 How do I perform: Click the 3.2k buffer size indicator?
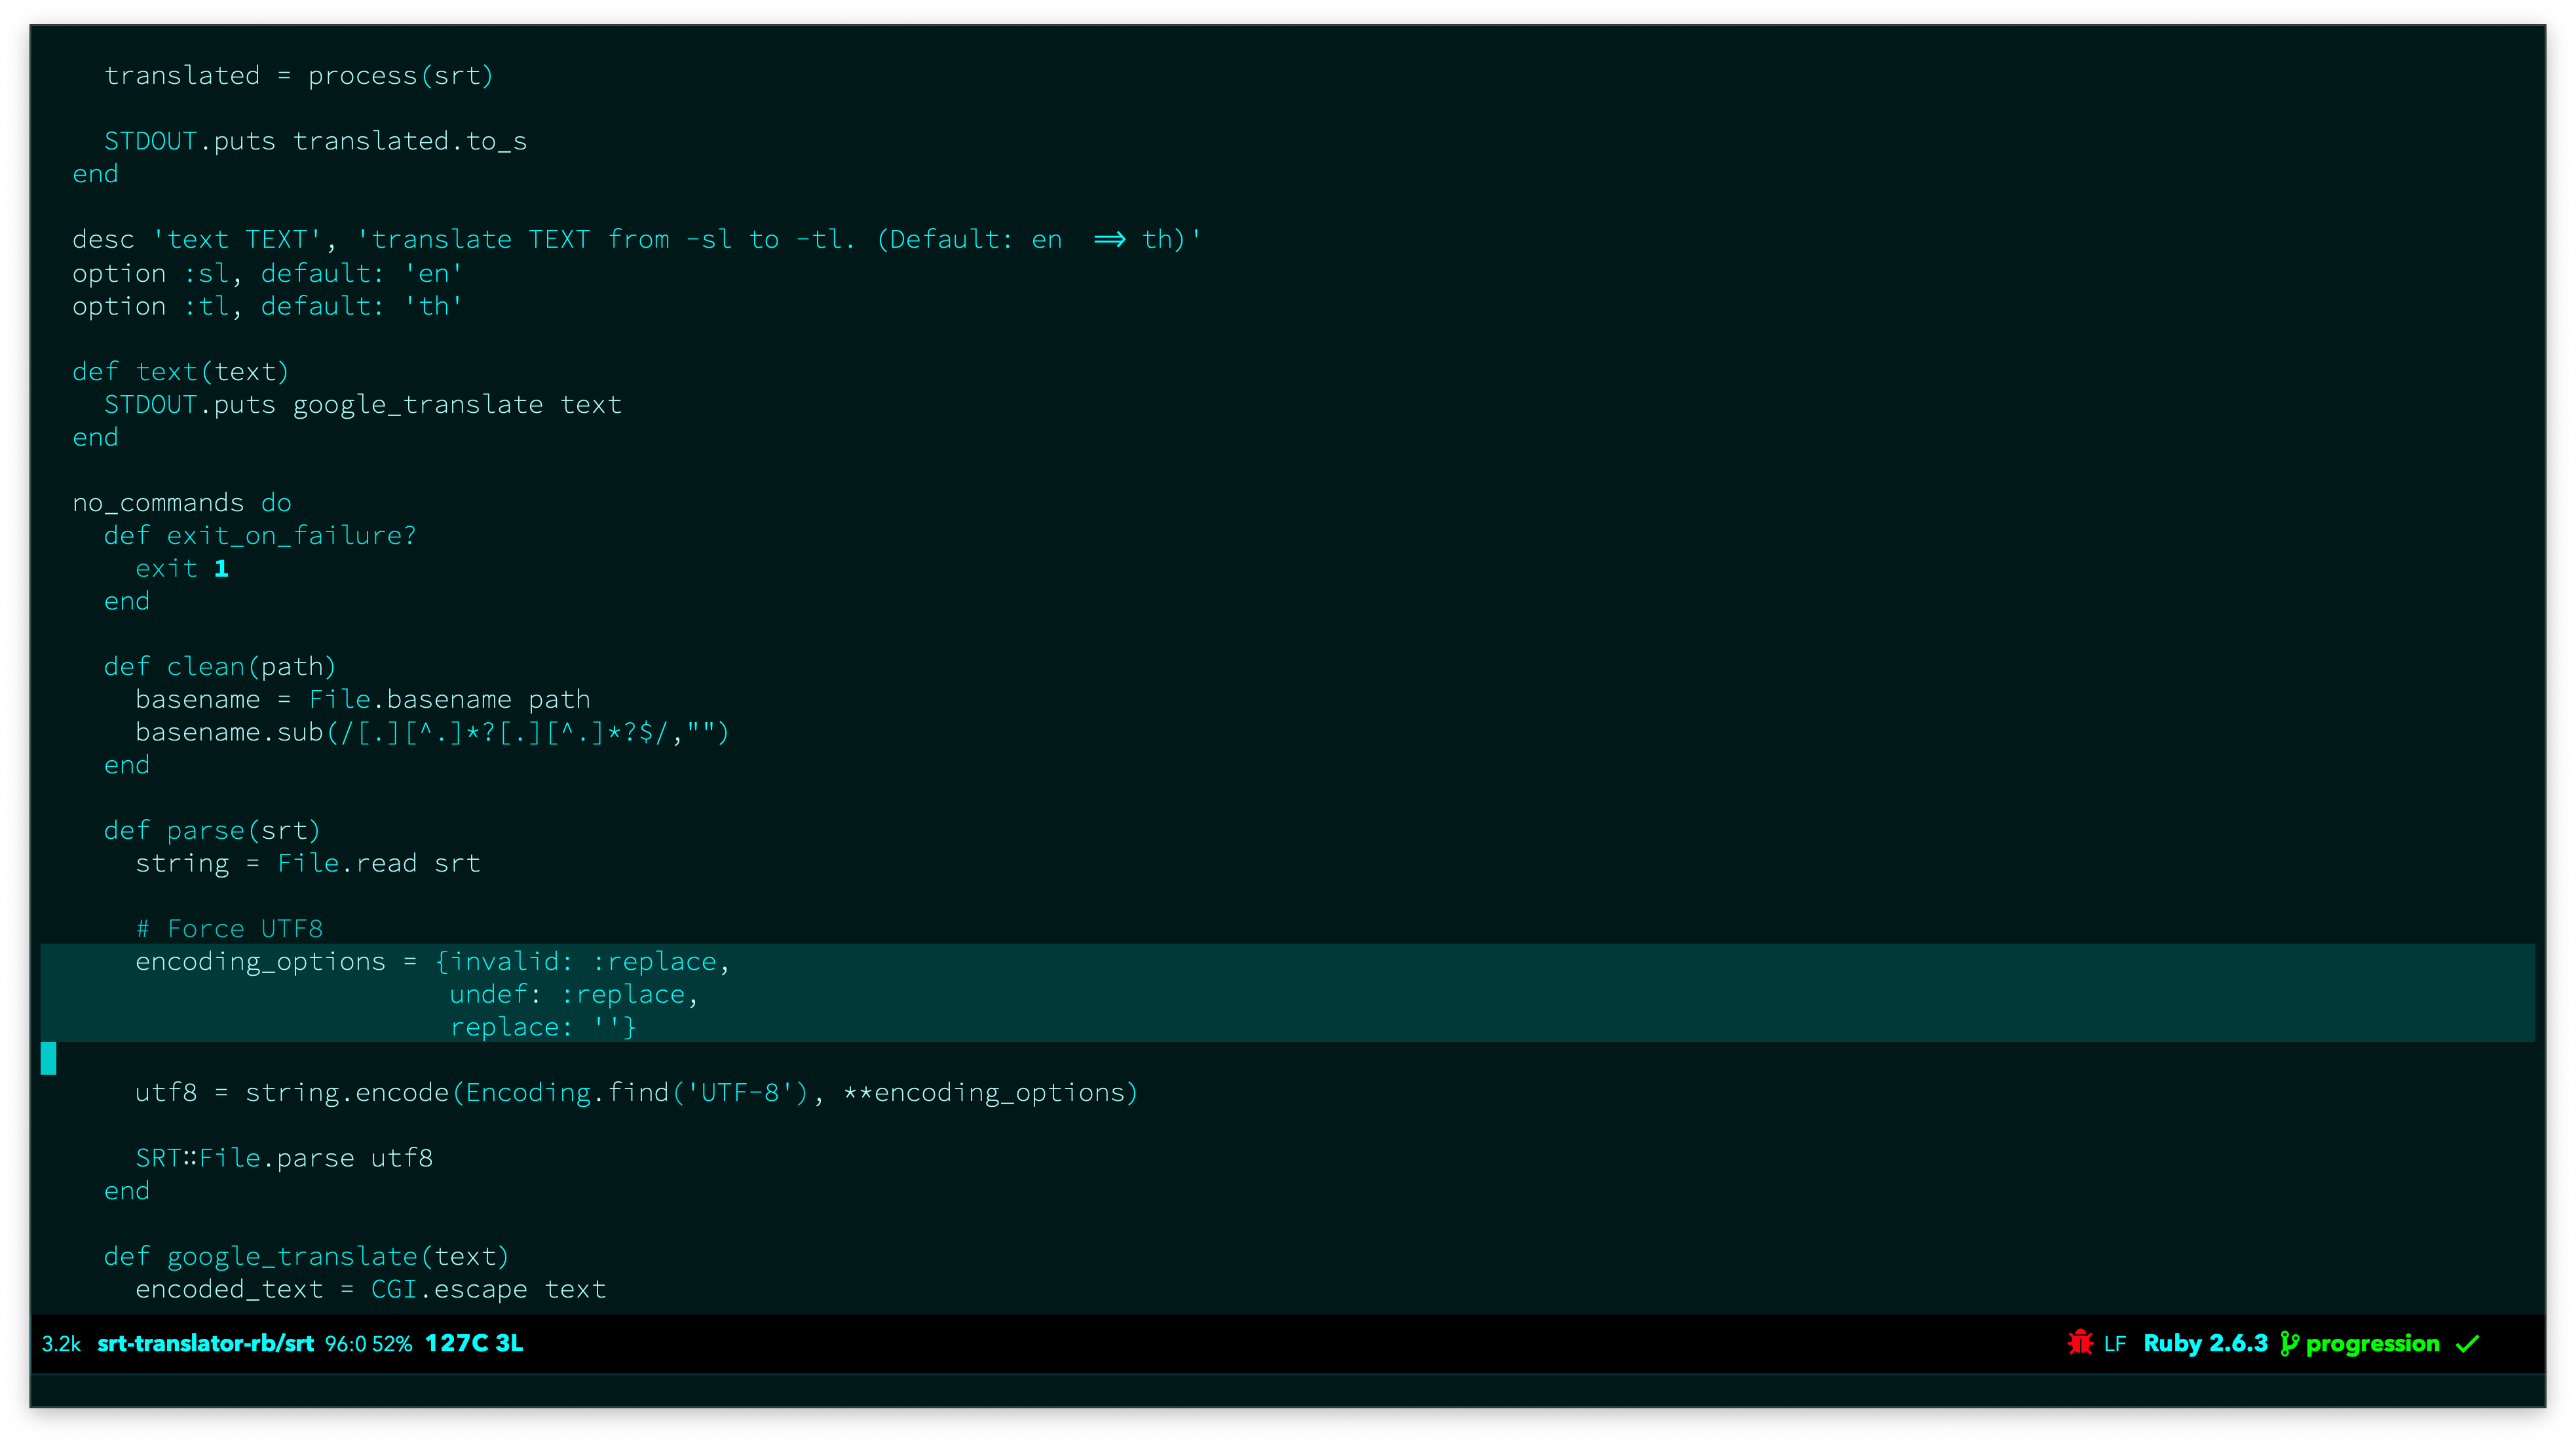(x=61, y=1344)
